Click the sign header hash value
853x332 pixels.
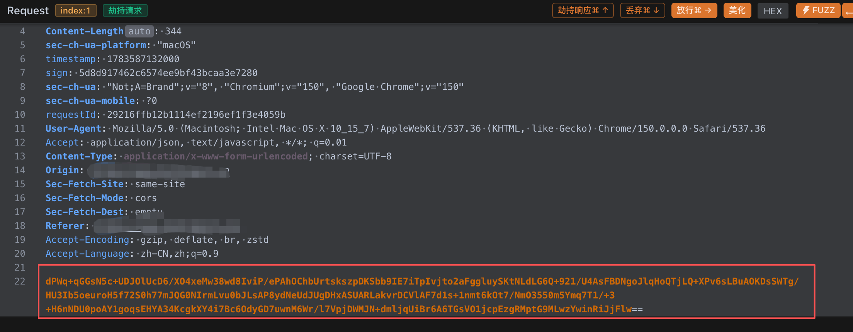(x=168, y=73)
